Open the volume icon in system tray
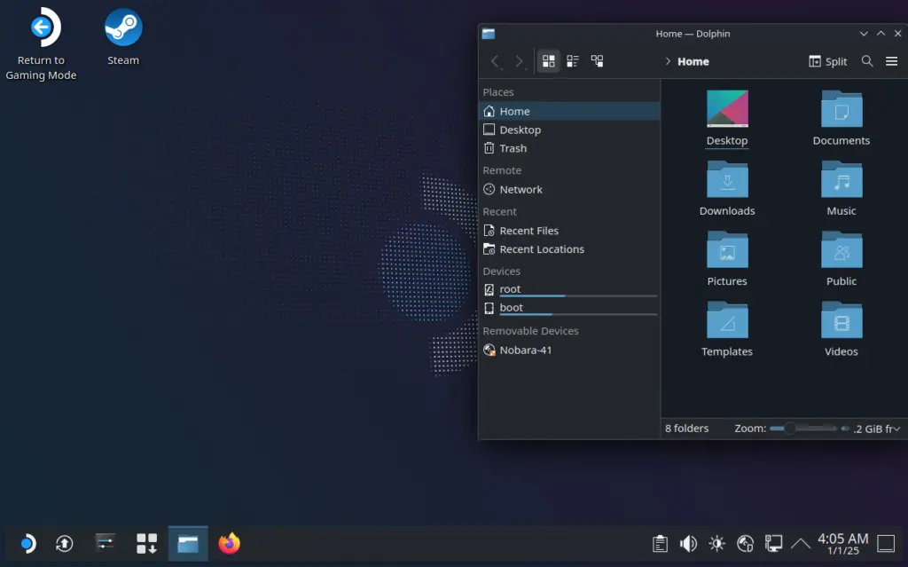The image size is (908, 567). (688, 543)
